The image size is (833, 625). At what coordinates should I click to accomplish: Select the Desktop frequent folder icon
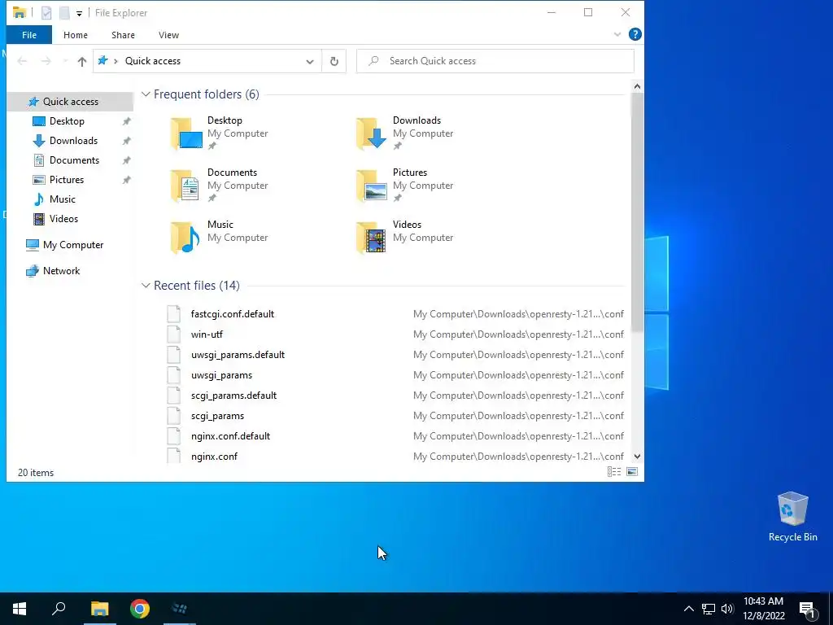pyautogui.click(x=186, y=133)
